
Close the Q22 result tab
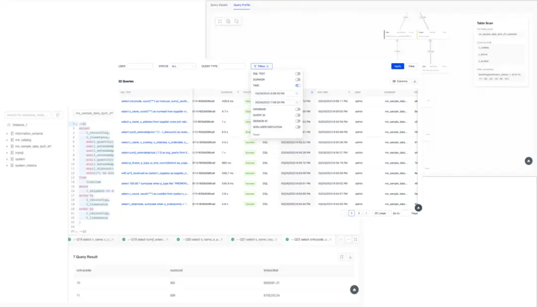[x=331, y=239]
